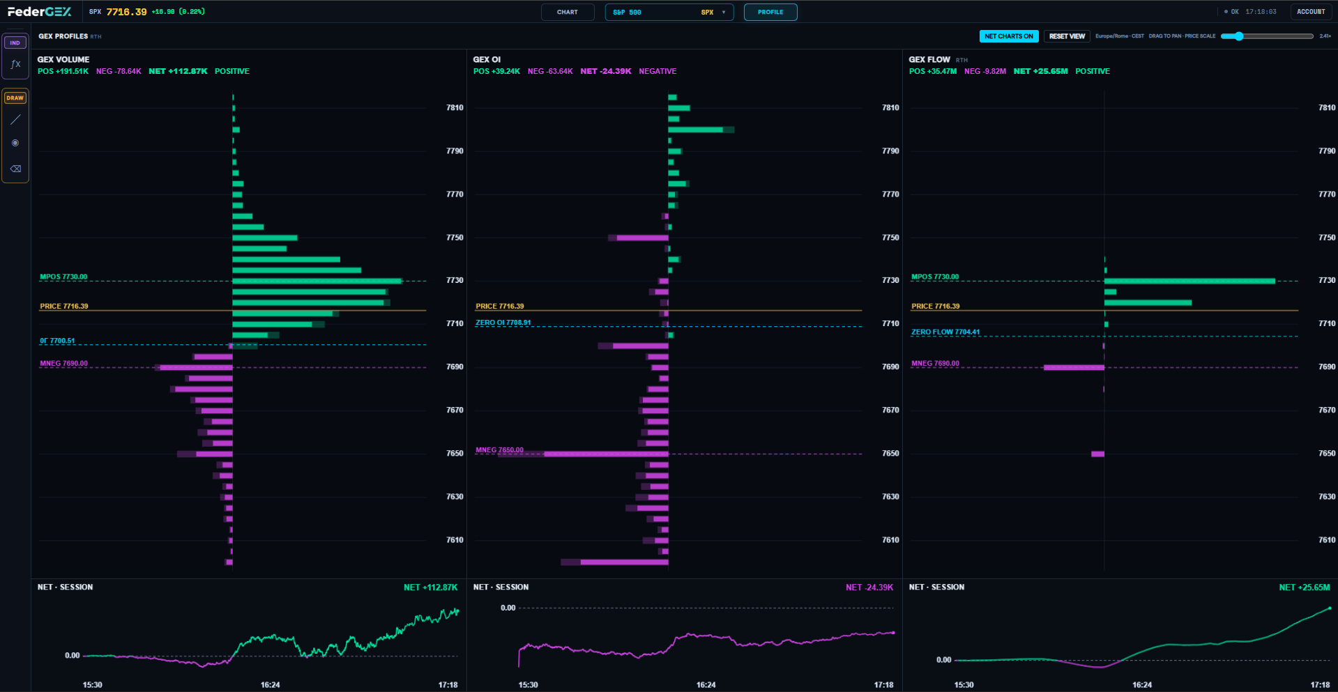The height and width of the screenshot is (692, 1338).
Task: Click the MNEG 7690.00 label in GEX Volume
Action: tap(63, 363)
